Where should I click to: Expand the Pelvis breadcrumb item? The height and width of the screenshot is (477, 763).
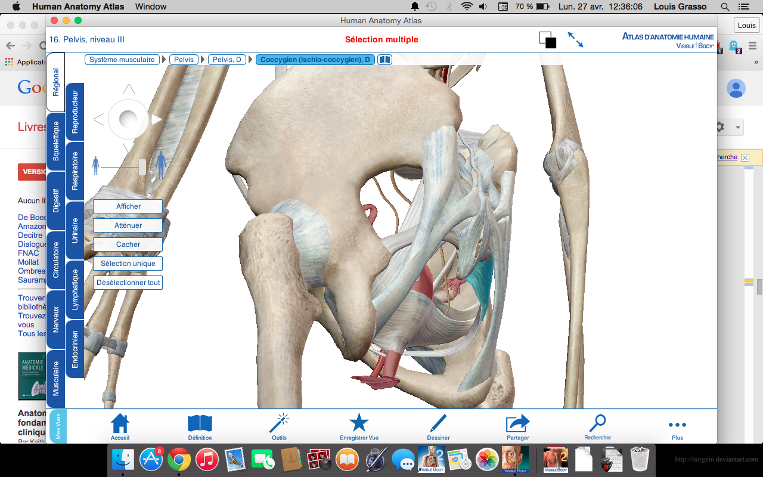click(x=184, y=60)
